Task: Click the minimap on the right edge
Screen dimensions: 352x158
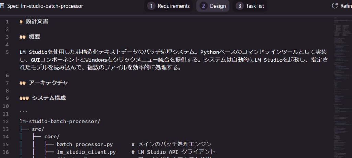Action: [x=342, y=87]
